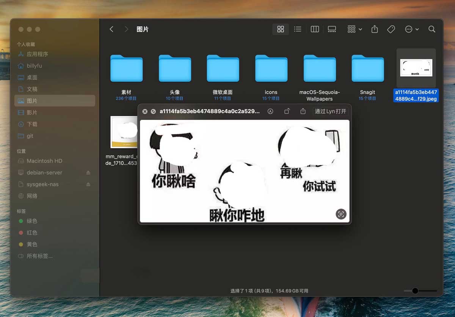Click the tag icon in toolbar

point(391,29)
